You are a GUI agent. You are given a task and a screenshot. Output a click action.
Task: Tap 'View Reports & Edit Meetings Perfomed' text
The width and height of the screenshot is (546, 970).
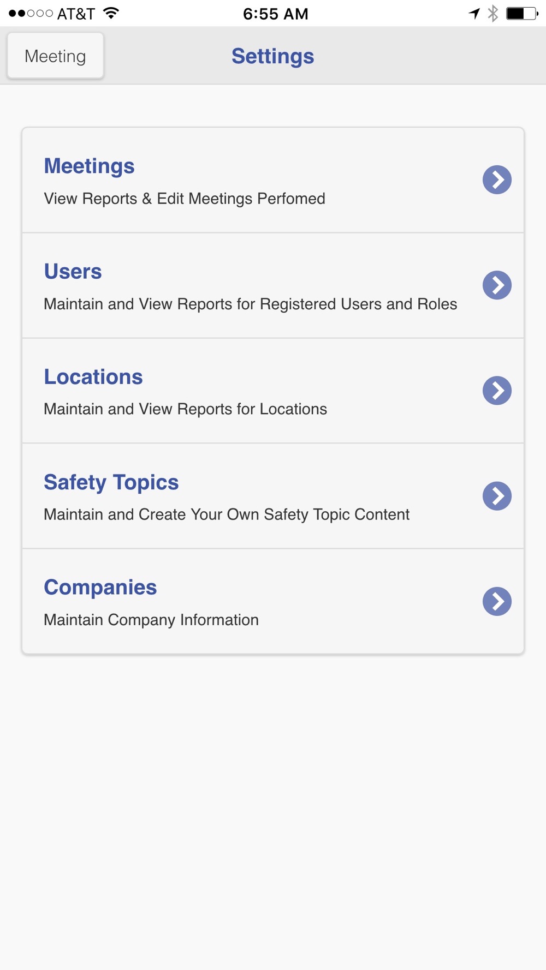(185, 199)
